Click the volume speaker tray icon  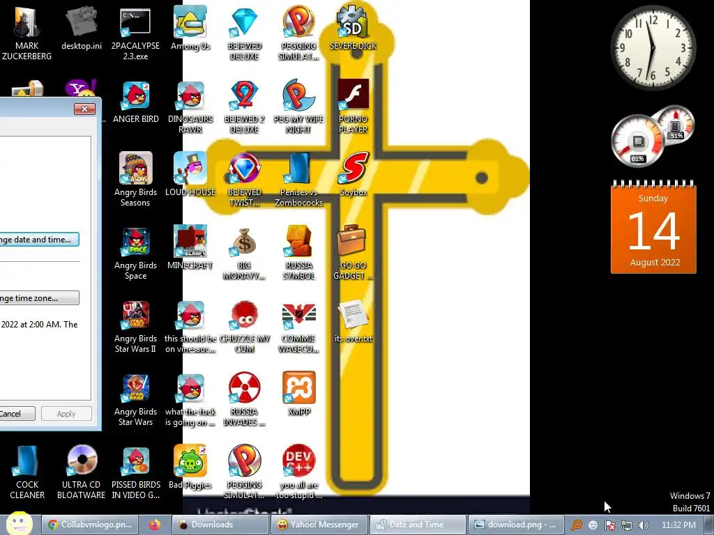[643, 525]
